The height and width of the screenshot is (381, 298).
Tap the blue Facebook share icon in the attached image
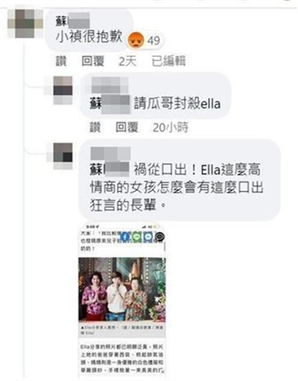(125, 236)
